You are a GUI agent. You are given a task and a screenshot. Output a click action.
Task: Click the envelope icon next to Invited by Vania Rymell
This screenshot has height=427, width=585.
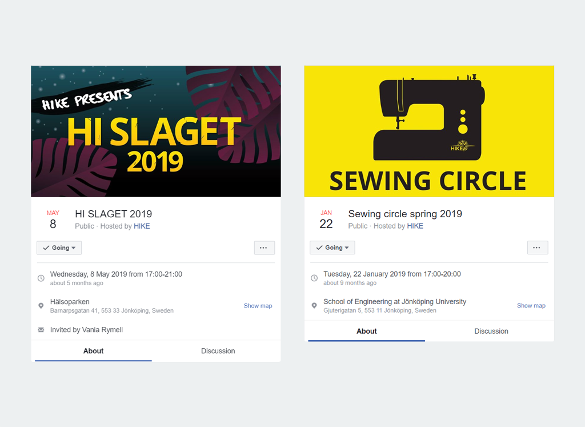point(41,330)
